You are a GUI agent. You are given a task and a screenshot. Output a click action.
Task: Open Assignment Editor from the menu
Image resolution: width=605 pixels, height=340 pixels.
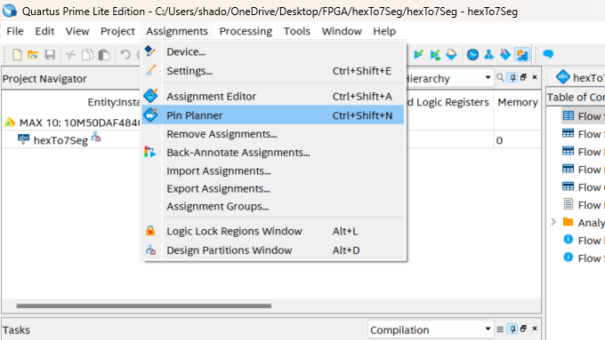click(x=273, y=96)
